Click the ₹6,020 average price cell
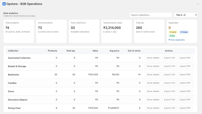The height and width of the screenshot is (114, 202). tap(116, 74)
